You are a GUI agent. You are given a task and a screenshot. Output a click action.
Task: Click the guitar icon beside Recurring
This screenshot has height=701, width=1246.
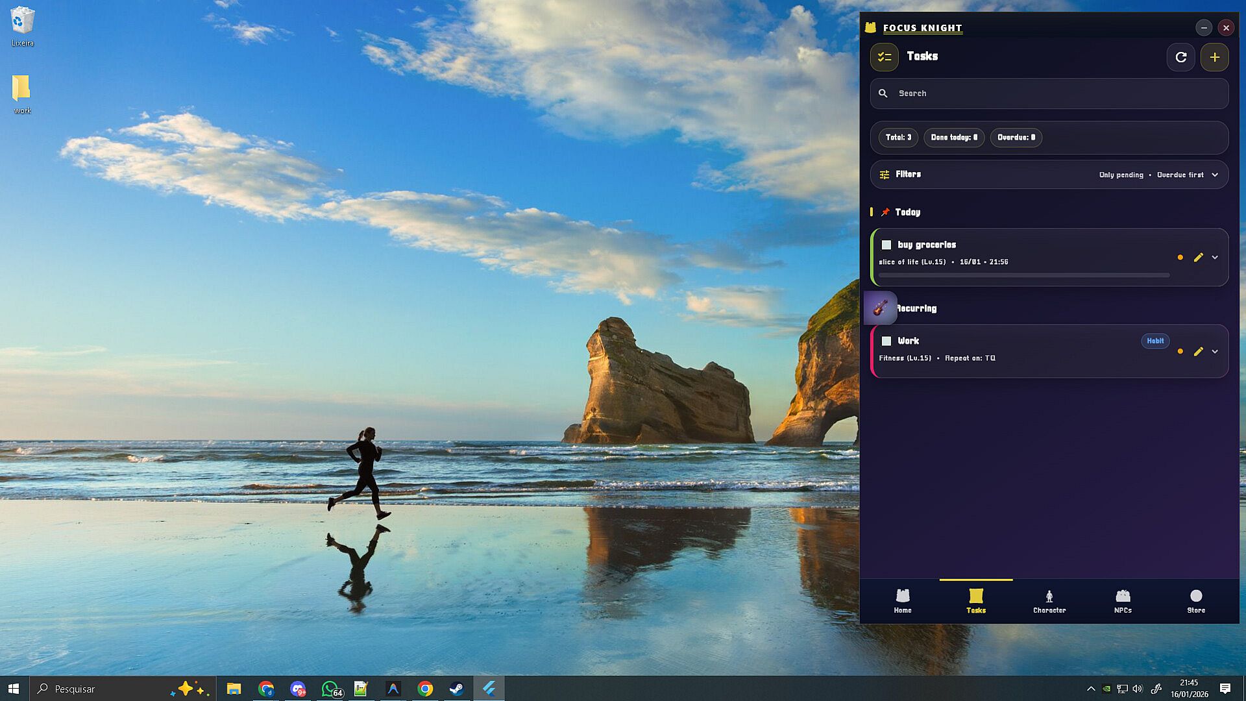(x=881, y=308)
